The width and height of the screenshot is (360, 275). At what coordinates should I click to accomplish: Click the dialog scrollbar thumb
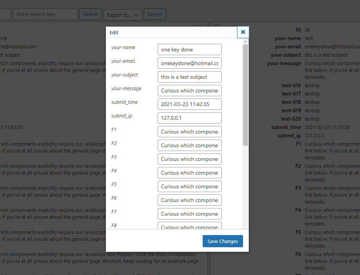(245, 95)
